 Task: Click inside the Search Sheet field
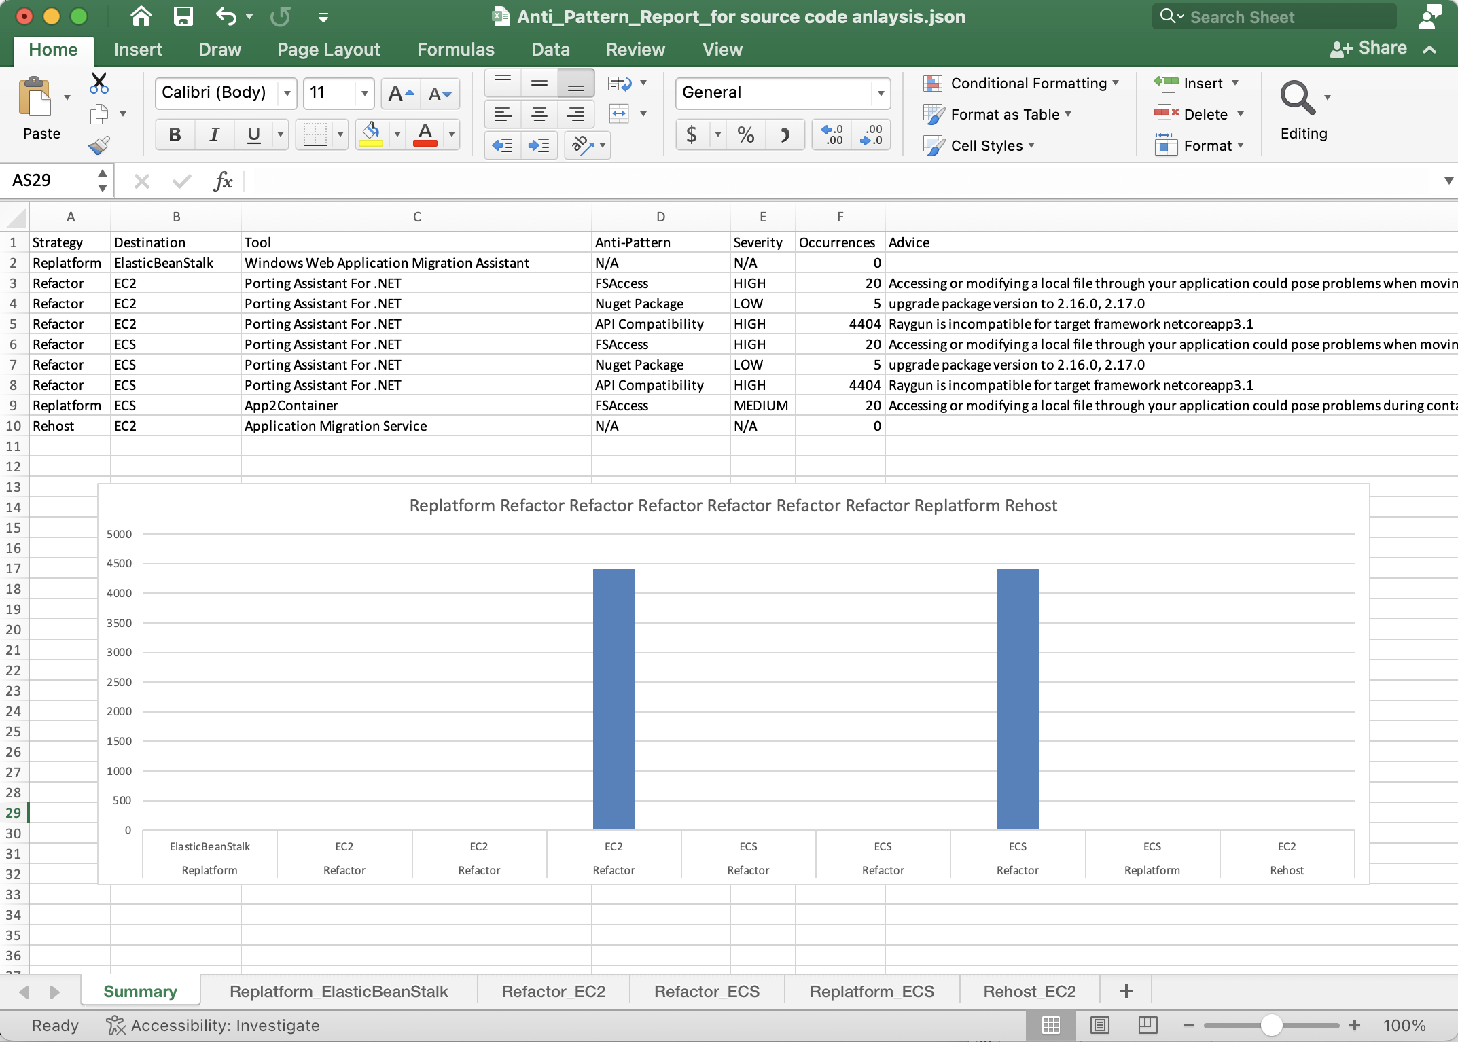(x=1277, y=16)
